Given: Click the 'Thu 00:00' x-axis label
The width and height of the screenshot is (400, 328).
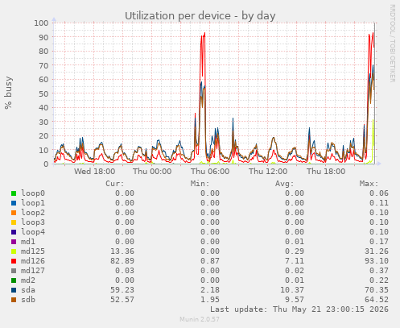Looking at the screenshot, I should tap(152, 172).
